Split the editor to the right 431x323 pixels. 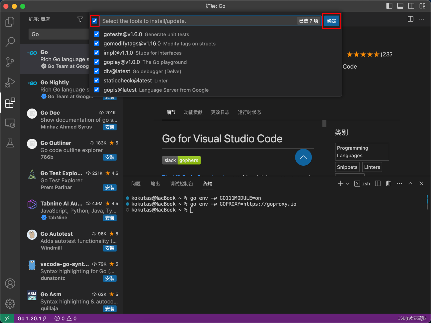411,19
